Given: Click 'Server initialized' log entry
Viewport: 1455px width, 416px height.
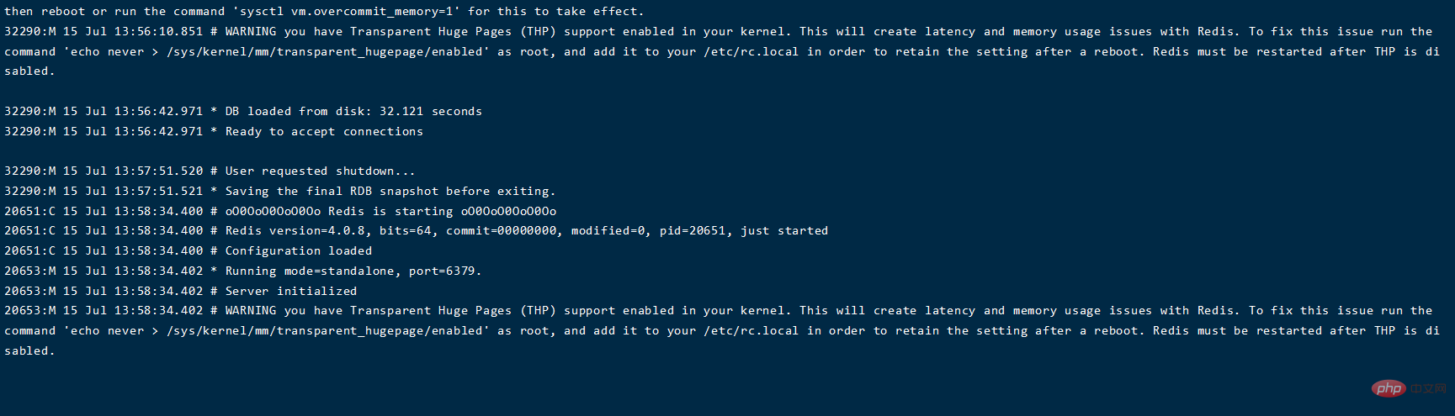Looking at the screenshot, I should point(181,292).
